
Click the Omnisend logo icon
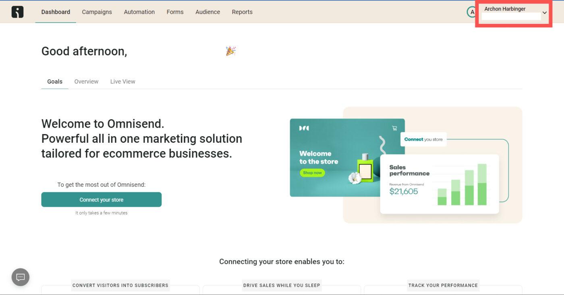[17, 12]
